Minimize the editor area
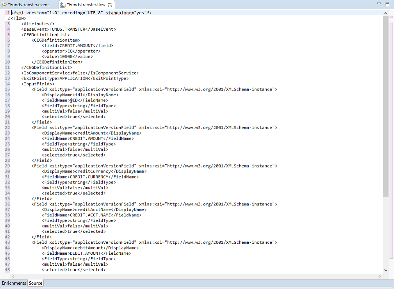 [x=379, y=4]
